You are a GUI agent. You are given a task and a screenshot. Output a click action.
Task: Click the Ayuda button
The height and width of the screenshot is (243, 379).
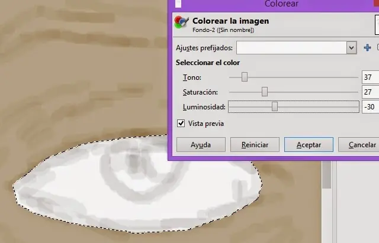[201, 145]
